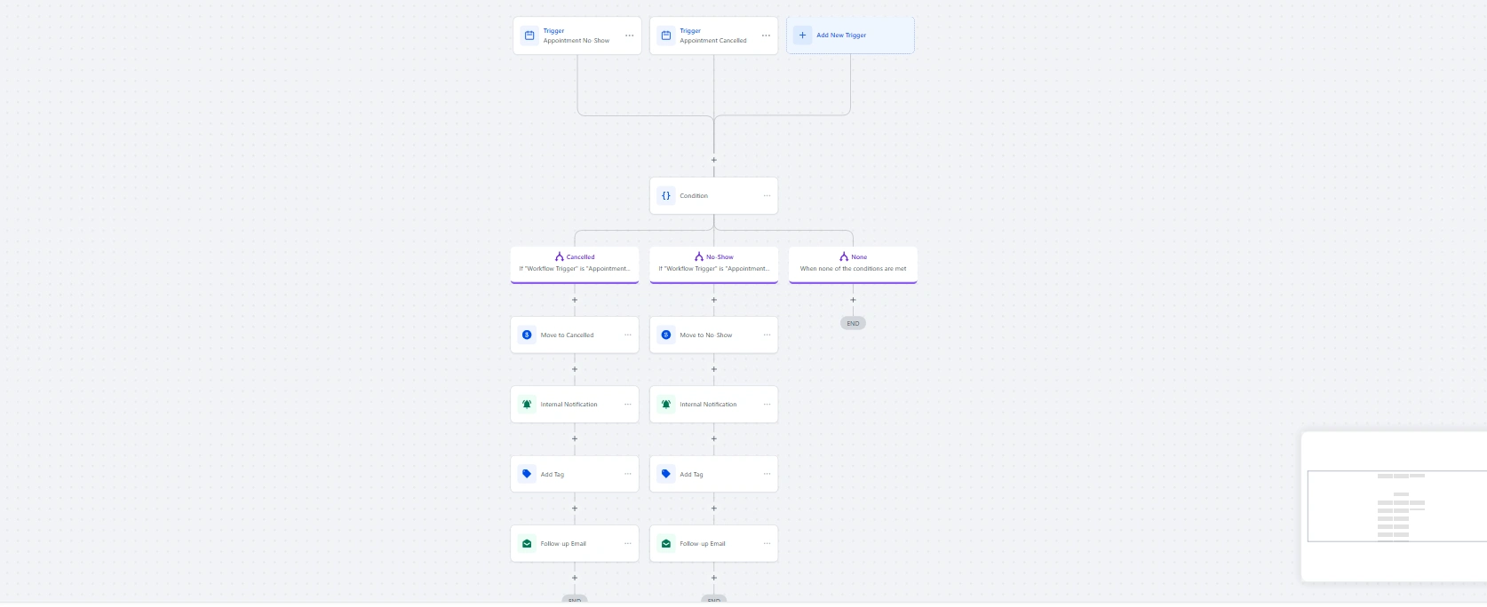Open options menu for the Condition node
The height and width of the screenshot is (607, 1487).
point(767,196)
